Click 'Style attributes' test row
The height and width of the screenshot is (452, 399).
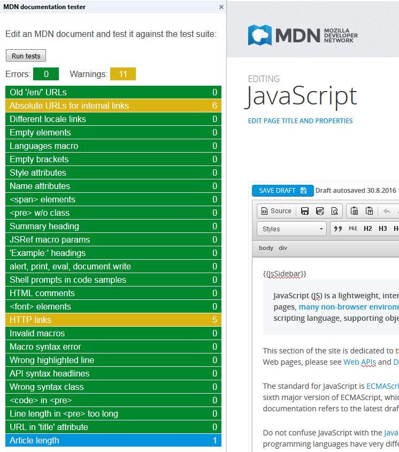pos(113,172)
